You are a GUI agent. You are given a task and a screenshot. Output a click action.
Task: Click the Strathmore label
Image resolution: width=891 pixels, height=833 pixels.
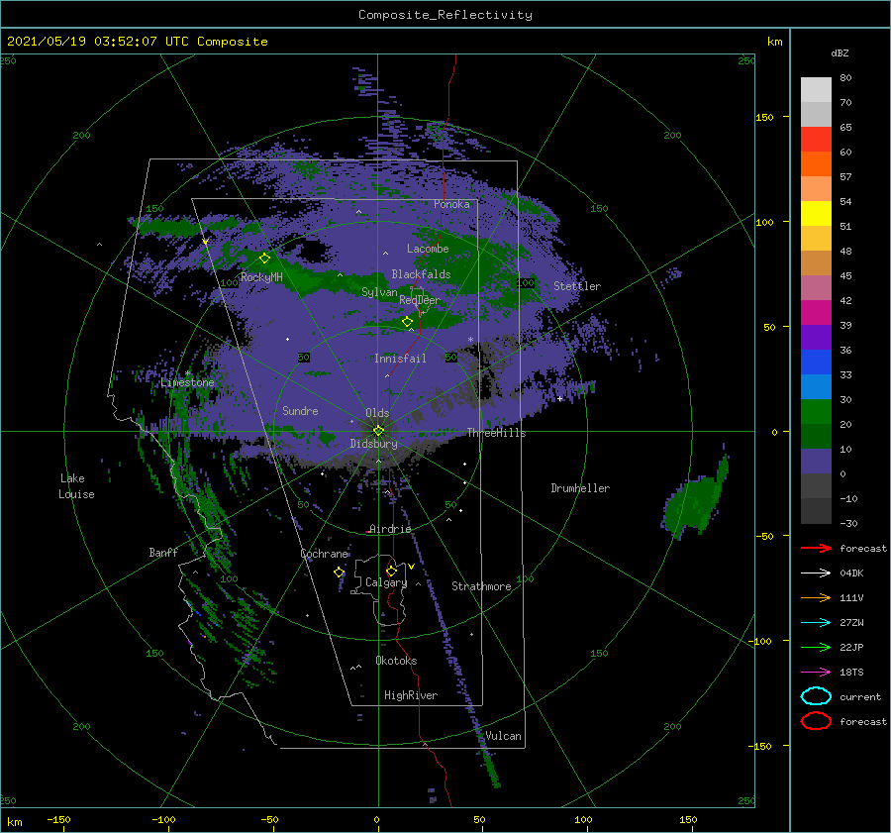pyautogui.click(x=481, y=586)
